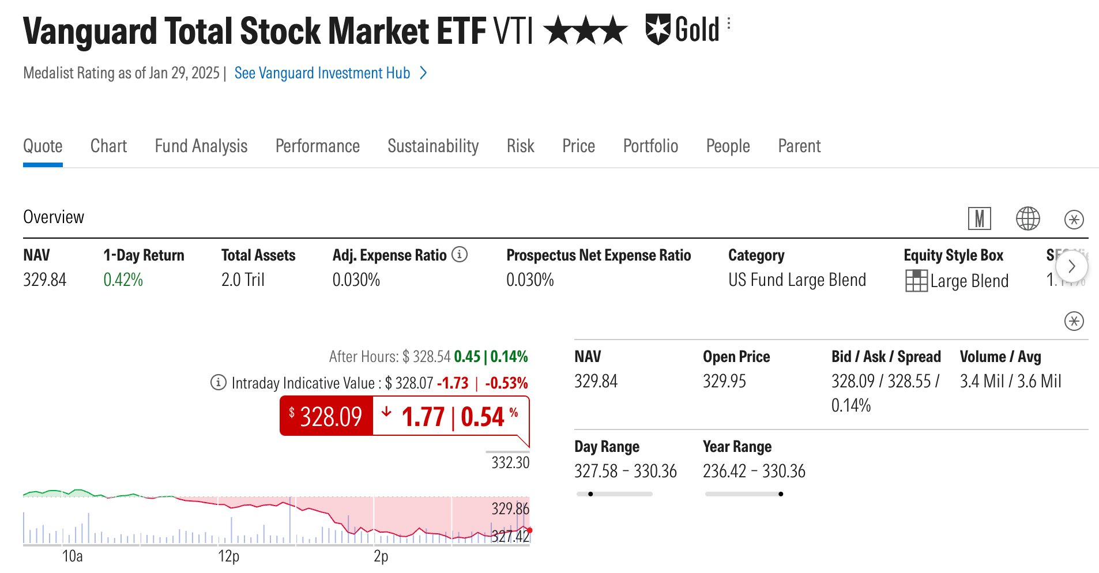This screenshot has width=1099, height=573.
Task: Go to the Portfolio tab
Action: pyautogui.click(x=650, y=146)
